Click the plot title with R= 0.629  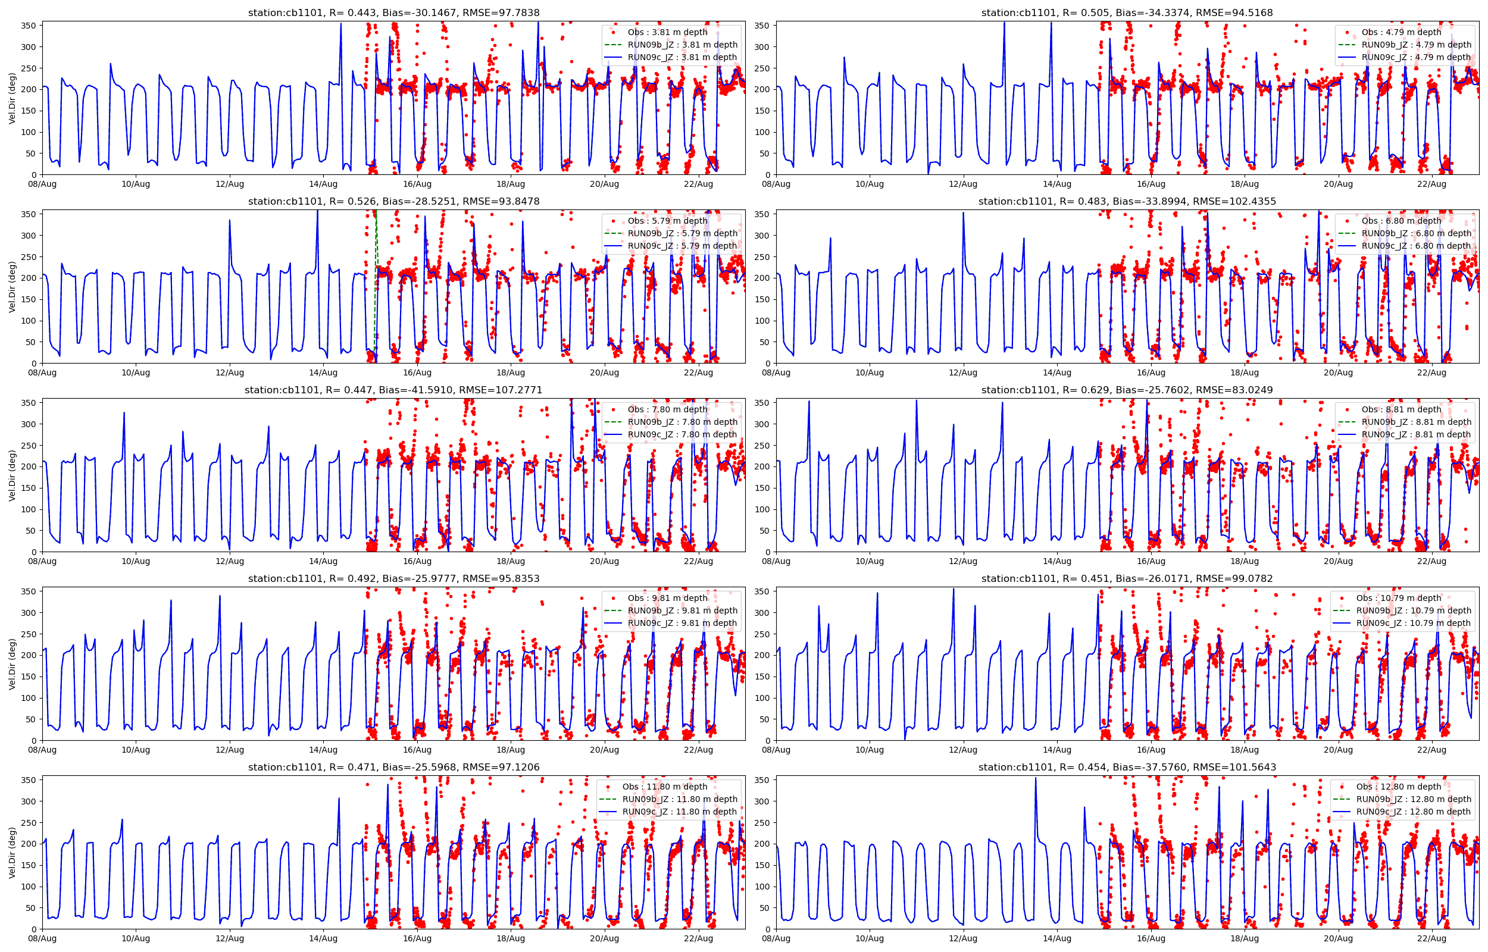click(1127, 390)
